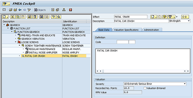Open the hierarchy structure icon
The width and height of the screenshot is (193, 98).
coord(64,10)
